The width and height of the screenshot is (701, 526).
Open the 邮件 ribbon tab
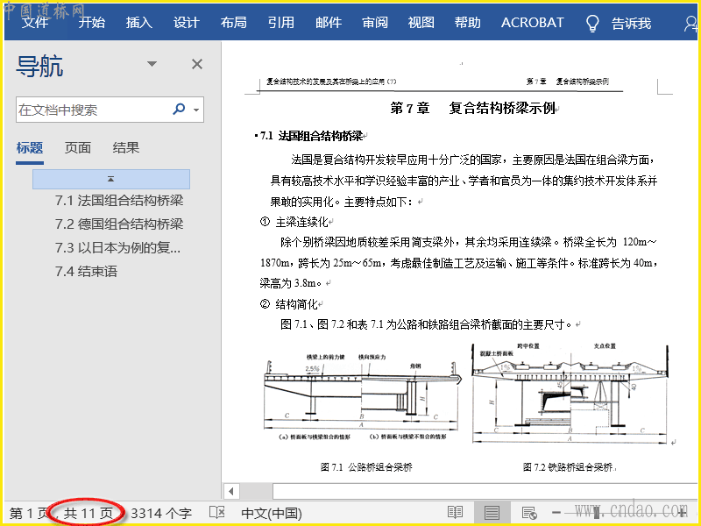tap(328, 23)
